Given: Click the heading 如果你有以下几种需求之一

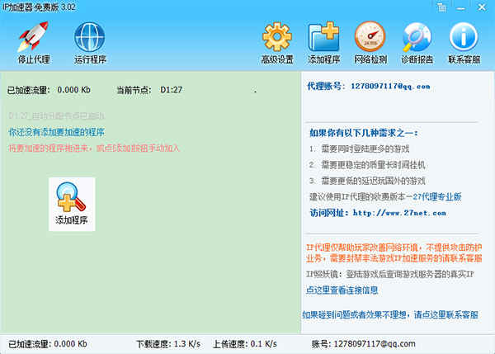Looking at the screenshot, I should click(363, 133).
